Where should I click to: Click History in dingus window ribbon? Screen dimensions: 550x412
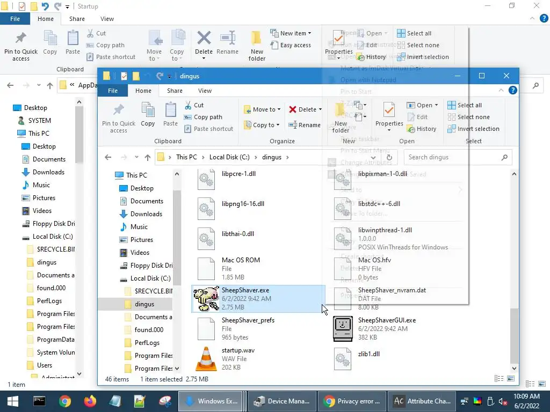pos(421,129)
